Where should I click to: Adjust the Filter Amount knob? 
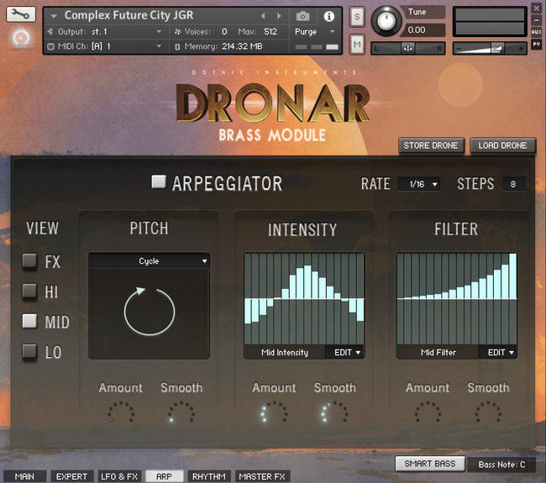428,413
